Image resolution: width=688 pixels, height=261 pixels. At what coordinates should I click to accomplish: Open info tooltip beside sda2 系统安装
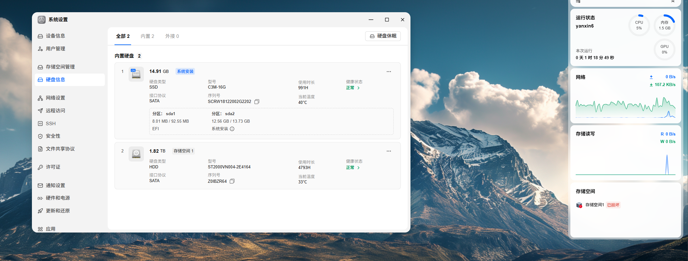[x=232, y=129]
